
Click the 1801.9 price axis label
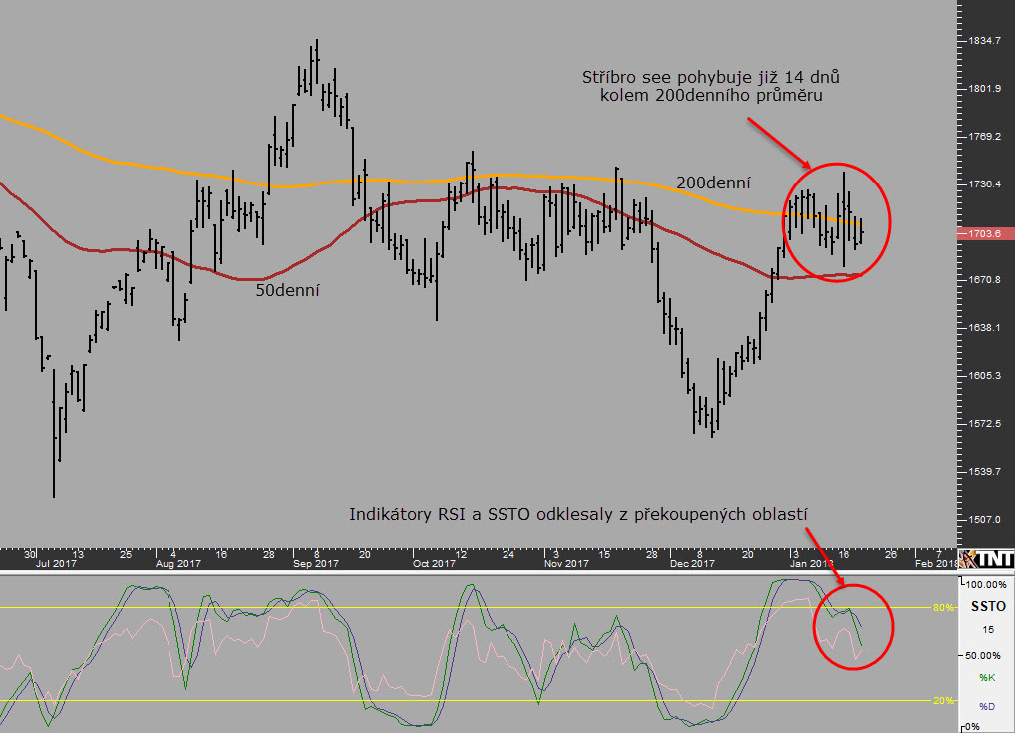pos(984,89)
